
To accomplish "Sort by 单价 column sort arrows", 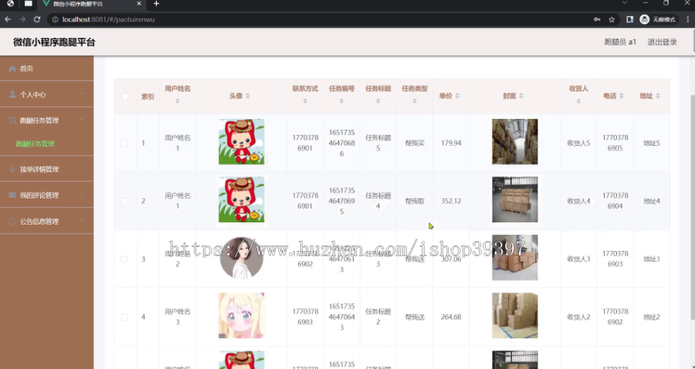I will 457,96.
